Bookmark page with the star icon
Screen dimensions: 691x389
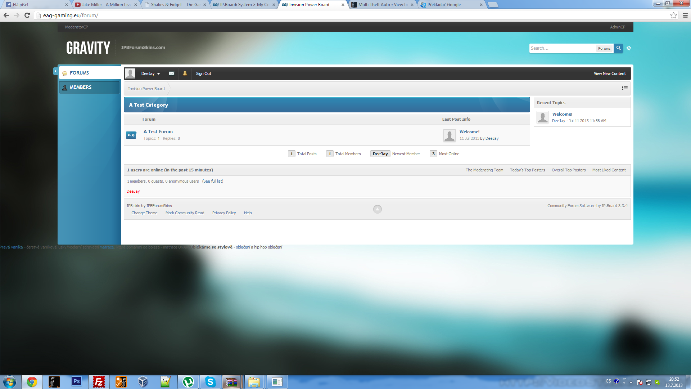(x=673, y=15)
